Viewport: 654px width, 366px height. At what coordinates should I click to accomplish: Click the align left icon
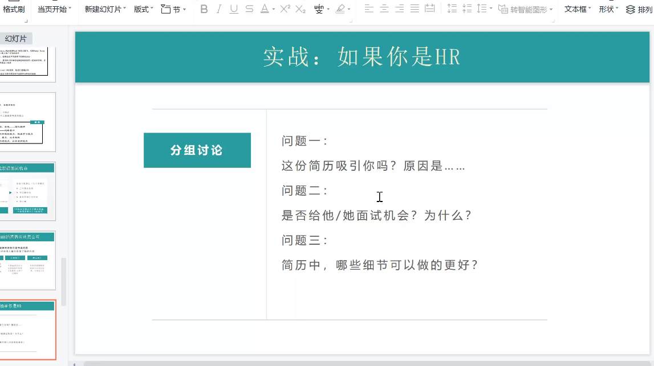click(369, 9)
